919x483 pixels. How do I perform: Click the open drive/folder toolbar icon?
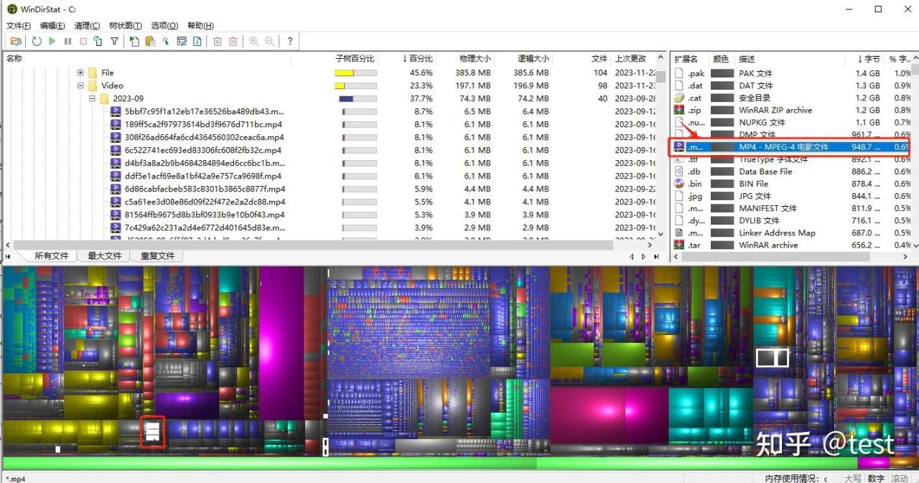coord(16,42)
